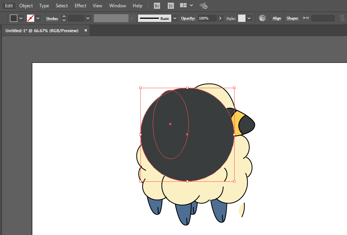
Task: Select the Untitled-1 document tab
Action: point(42,31)
